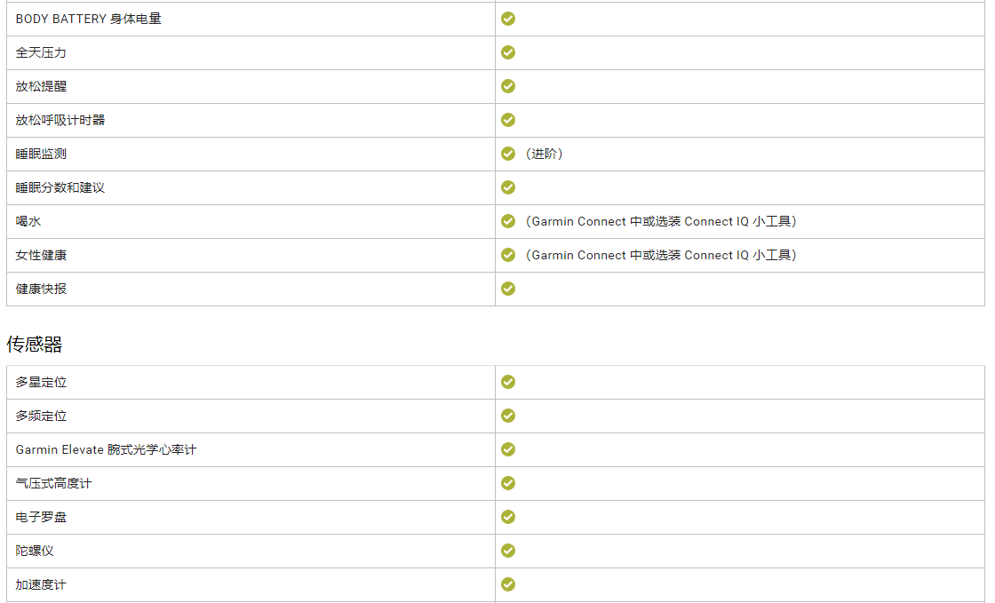The image size is (995, 603).
Task: Click the checkmark for 放松呼吸计时器
Action: click(x=508, y=120)
